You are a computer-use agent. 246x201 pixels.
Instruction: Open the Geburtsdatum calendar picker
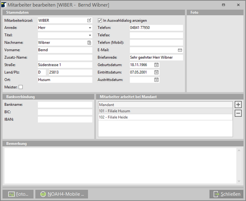(156, 65)
